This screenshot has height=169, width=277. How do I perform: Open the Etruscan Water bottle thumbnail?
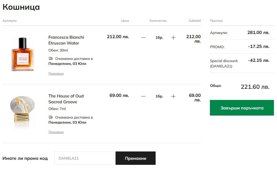[x=23, y=54]
